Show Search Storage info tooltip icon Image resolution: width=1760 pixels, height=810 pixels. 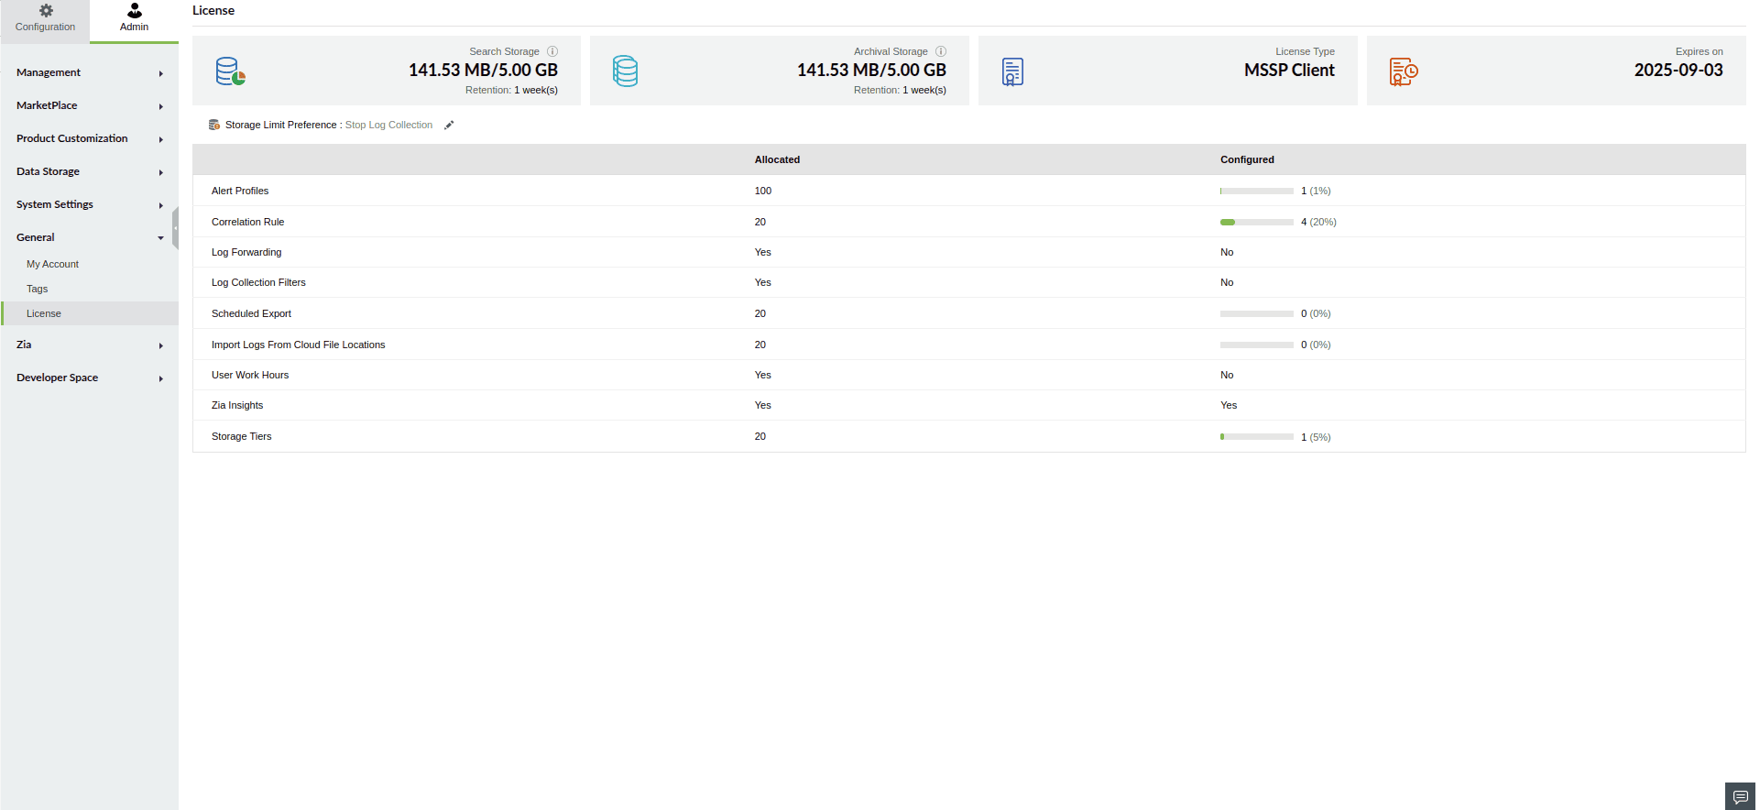tap(552, 51)
